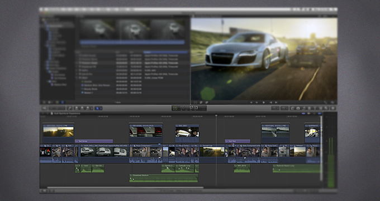The image size is (380, 201).
Task: Toggle the Event Library sidebar button
Action: pyautogui.click(x=44, y=102)
